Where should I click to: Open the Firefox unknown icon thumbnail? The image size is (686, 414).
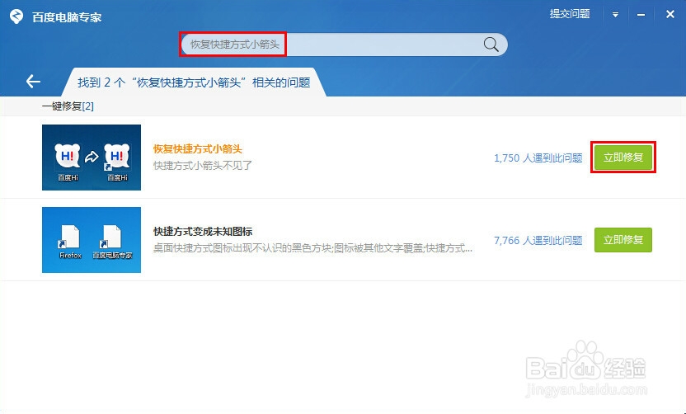[92, 240]
